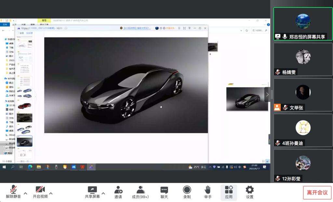Open address bar history dropdown in Explorer
The width and height of the screenshot is (333, 202).
[241, 31]
